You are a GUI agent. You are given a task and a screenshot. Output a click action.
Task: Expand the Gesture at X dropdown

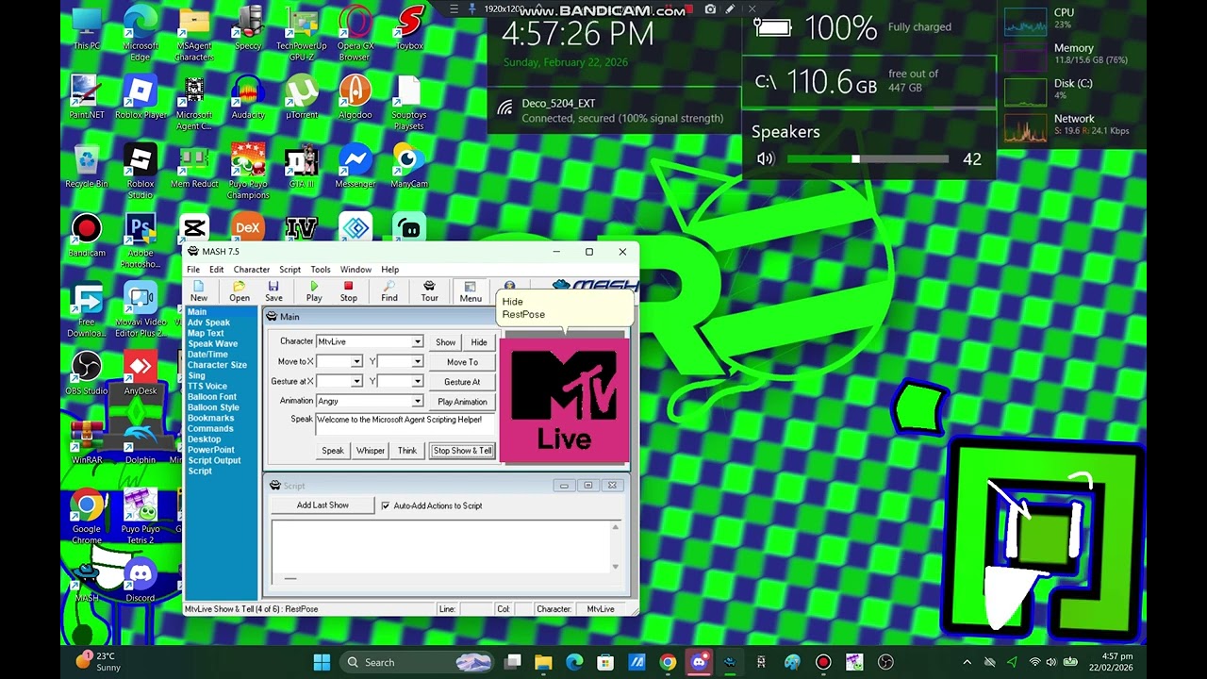pos(356,382)
